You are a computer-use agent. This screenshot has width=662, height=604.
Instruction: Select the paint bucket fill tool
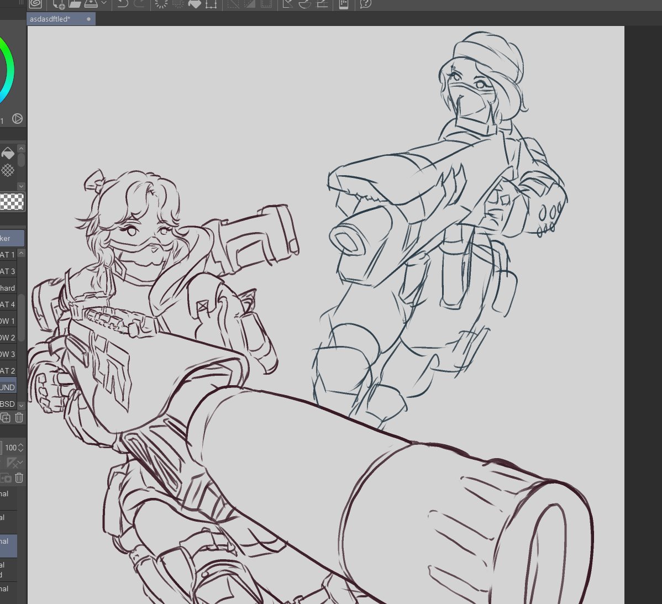click(8, 153)
